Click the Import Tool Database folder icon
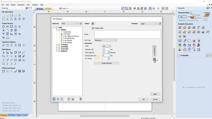212x119 pixels. 69,99
